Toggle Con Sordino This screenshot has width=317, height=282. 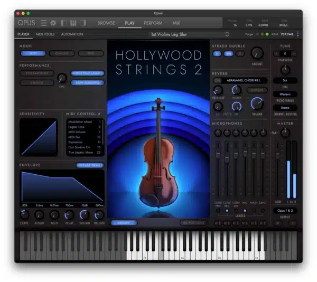87,82
